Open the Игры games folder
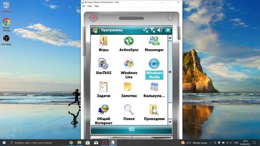This screenshot has height=146, width=260. (x=104, y=41)
